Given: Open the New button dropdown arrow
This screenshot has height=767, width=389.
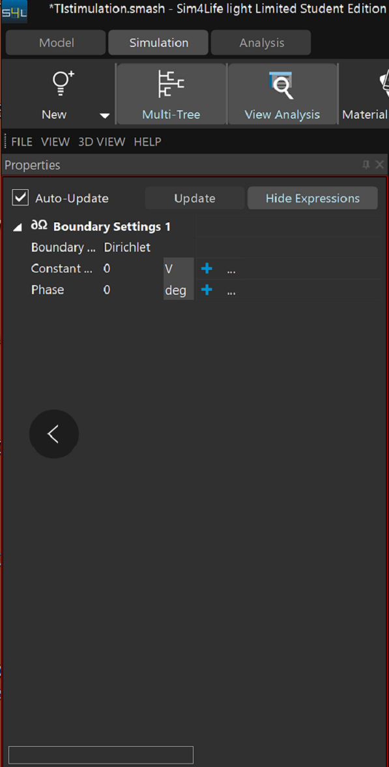Looking at the screenshot, I should (x=104, y=116).
